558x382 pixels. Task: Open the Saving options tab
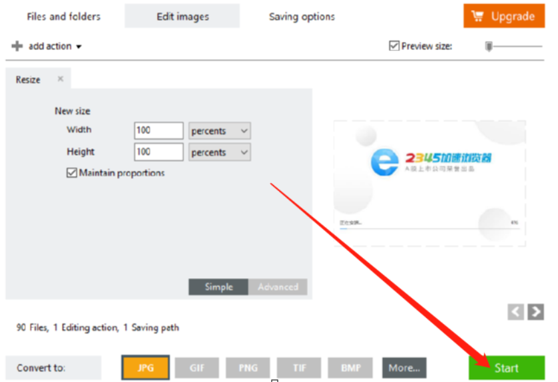[302, 17]
